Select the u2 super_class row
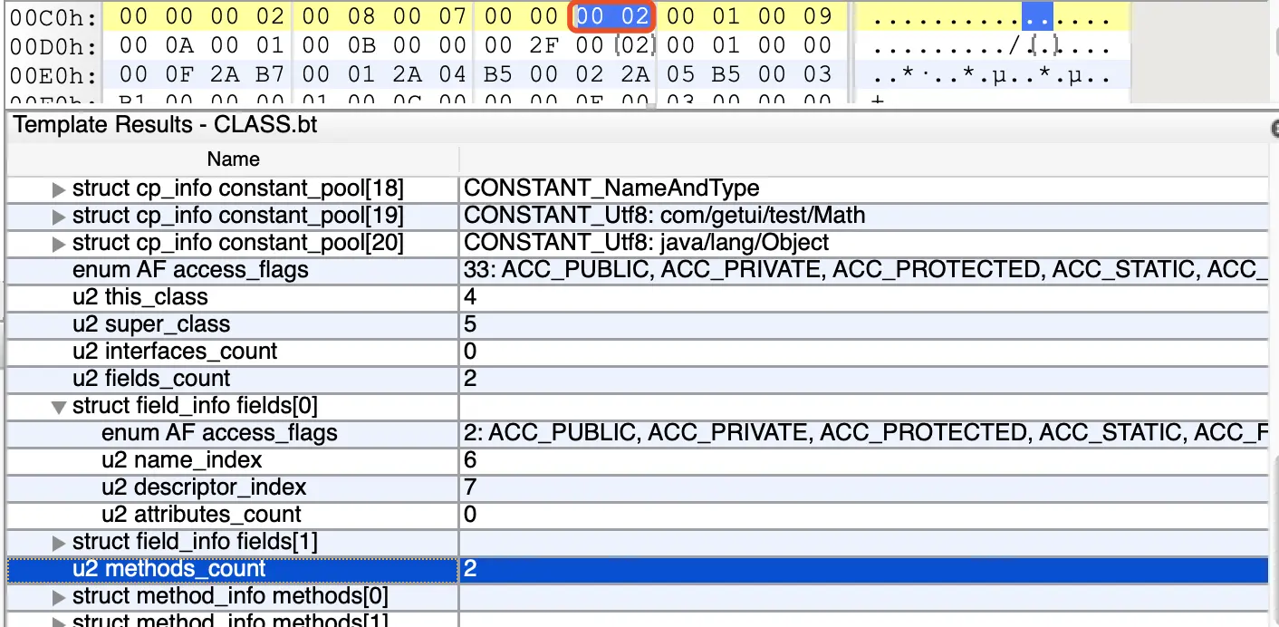This screenshot has width=1279, height=627. click(x=638, y=324)
